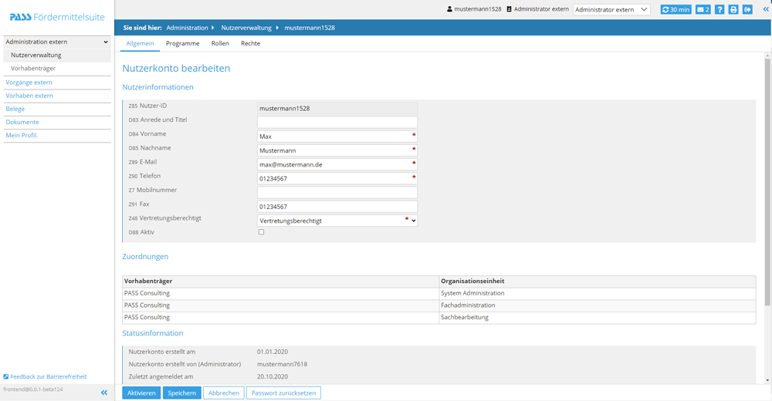Image resolution: width=772 pixels, height=401 pixels.
Task: Click the read-only Nutzer-ID field
Action: click(337, 108)
